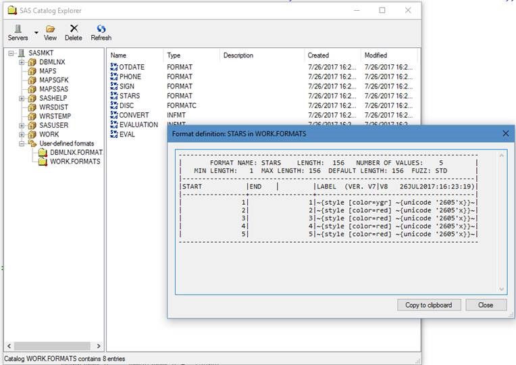Screen dimensions: 516x365
Task: Select the CONVERT informat icon
Action: coord(114,115)
